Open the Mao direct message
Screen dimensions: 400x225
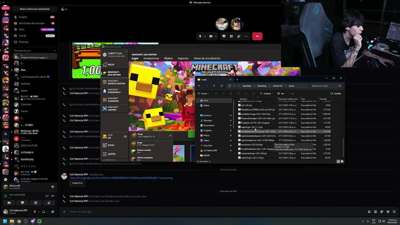coord(35,70)
